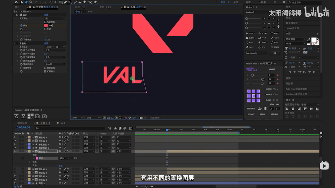Open the 用于水平置换 红色 dropdown
This screenshot has height=188, width=335.
(55, 50)
